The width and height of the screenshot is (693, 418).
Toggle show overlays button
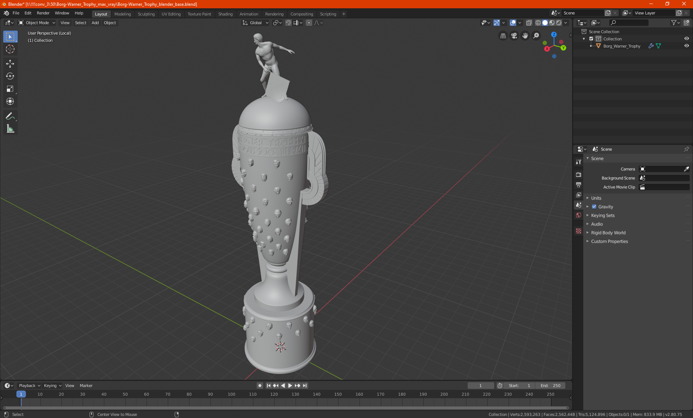pyautogui.click(x=513, y=23)
